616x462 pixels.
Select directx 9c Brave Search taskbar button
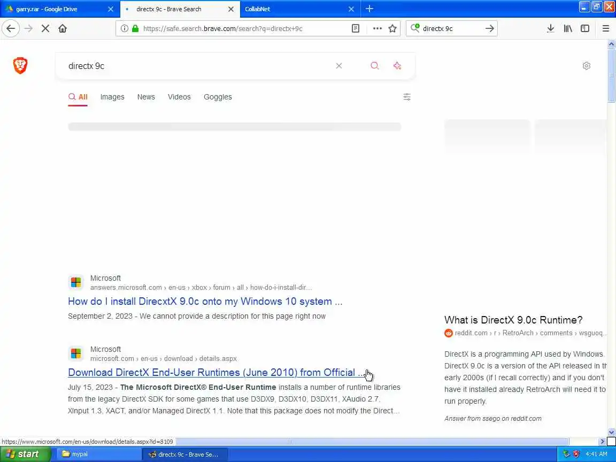click(x=184, y=454)
